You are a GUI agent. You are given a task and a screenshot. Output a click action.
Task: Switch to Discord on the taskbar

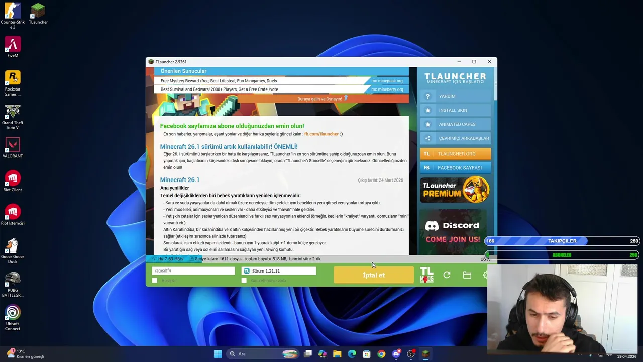point(396,354)
